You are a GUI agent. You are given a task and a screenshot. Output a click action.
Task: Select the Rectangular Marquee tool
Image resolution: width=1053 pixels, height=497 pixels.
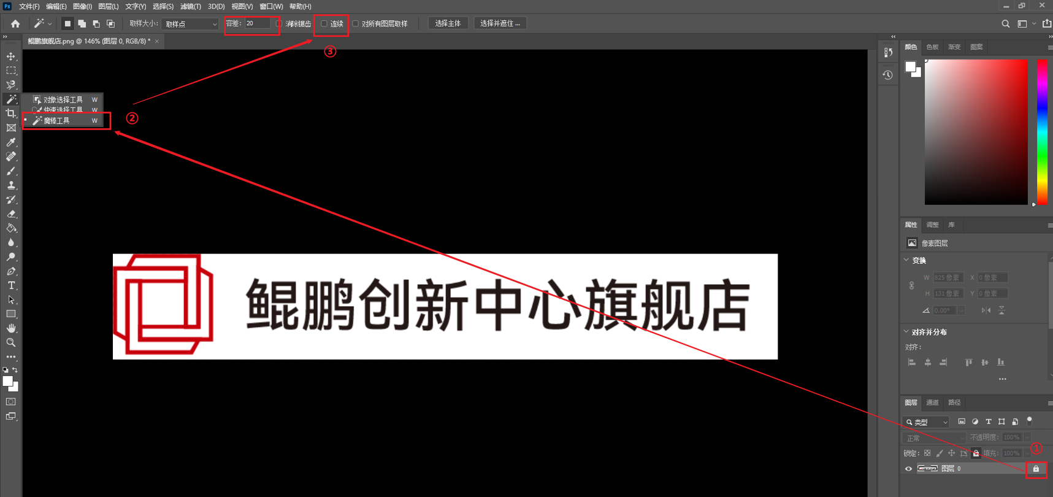[11, 71]
